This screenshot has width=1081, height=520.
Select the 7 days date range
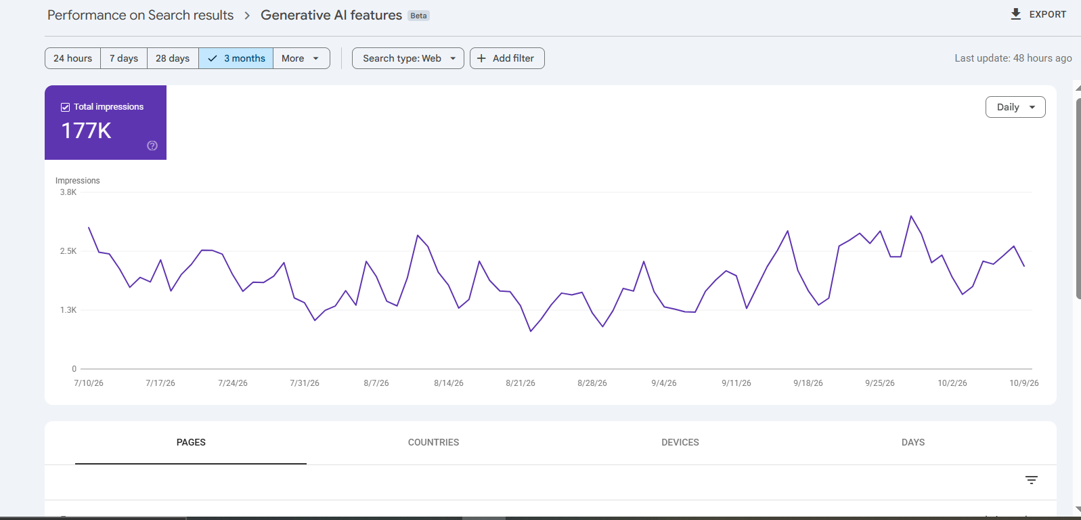[x=124, y=58]
